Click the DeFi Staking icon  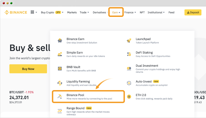click(129, 54)
